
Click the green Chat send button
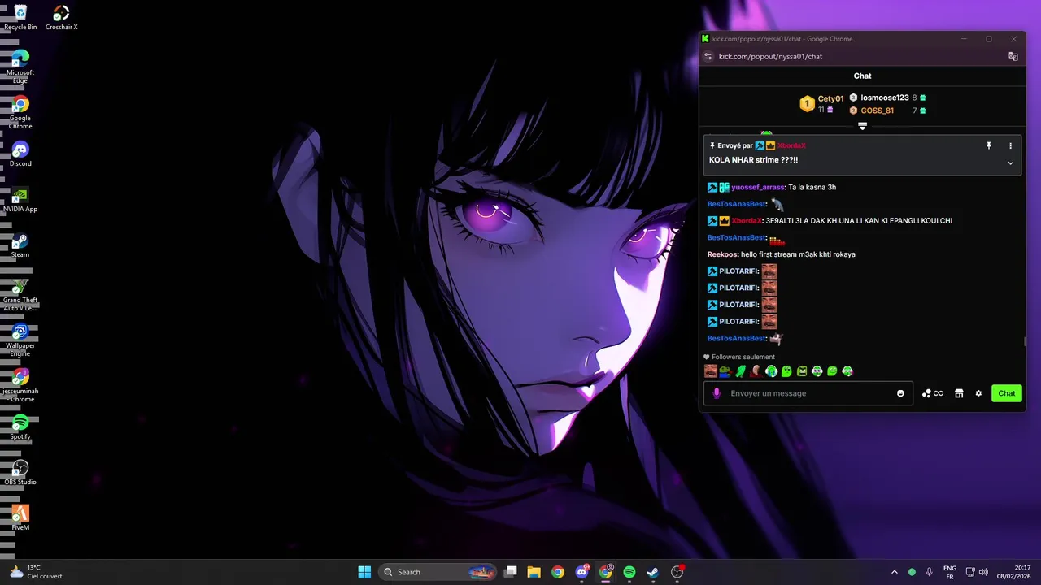[x=1007, y=393]
